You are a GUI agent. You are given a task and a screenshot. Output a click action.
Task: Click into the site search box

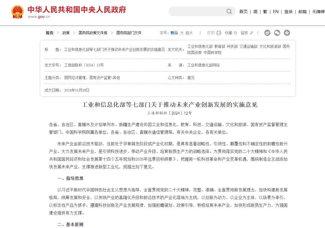(x=198, y=11)
